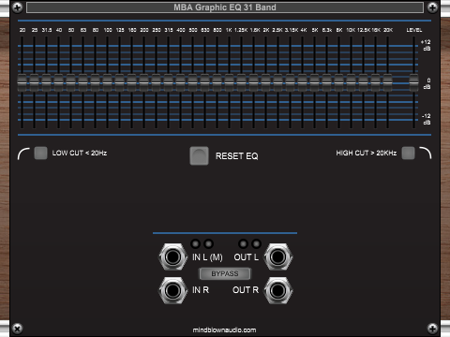Screen dimensions: 450x337
Task: Click the 500 Hz band slider handle
Action: coord(192,82)
